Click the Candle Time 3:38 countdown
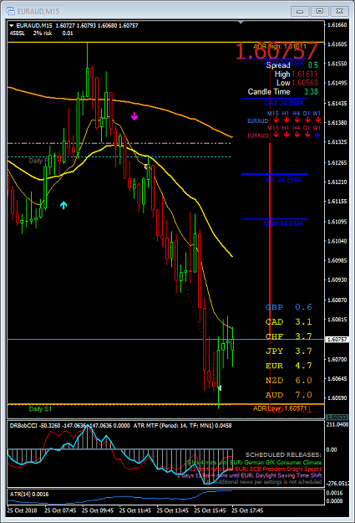 coord(282,92)
